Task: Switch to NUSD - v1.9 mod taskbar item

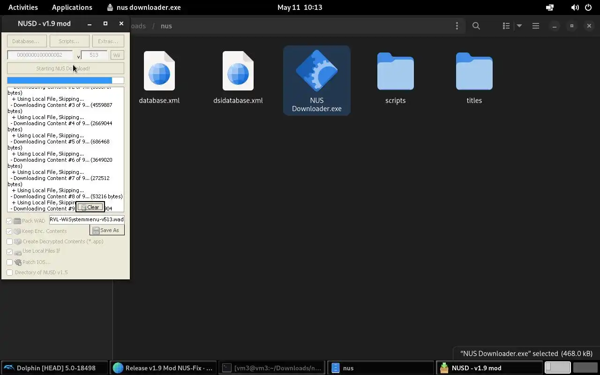Action: click(489, 368)
